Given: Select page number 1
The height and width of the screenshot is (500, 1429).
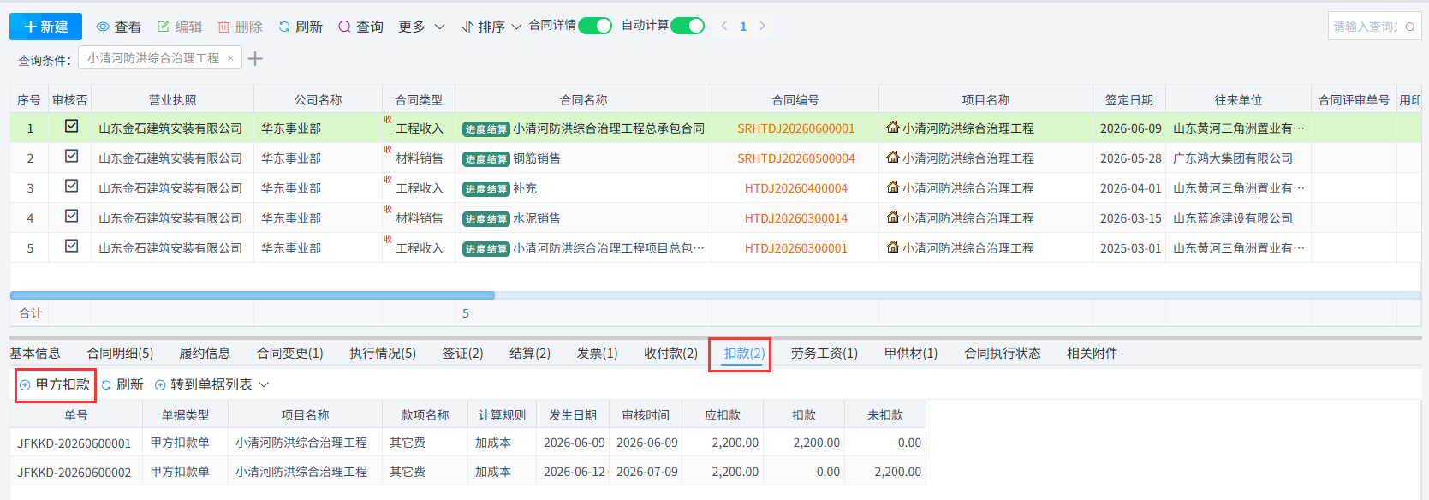Looking at the screenshot, I should click(x=743, y=27).
